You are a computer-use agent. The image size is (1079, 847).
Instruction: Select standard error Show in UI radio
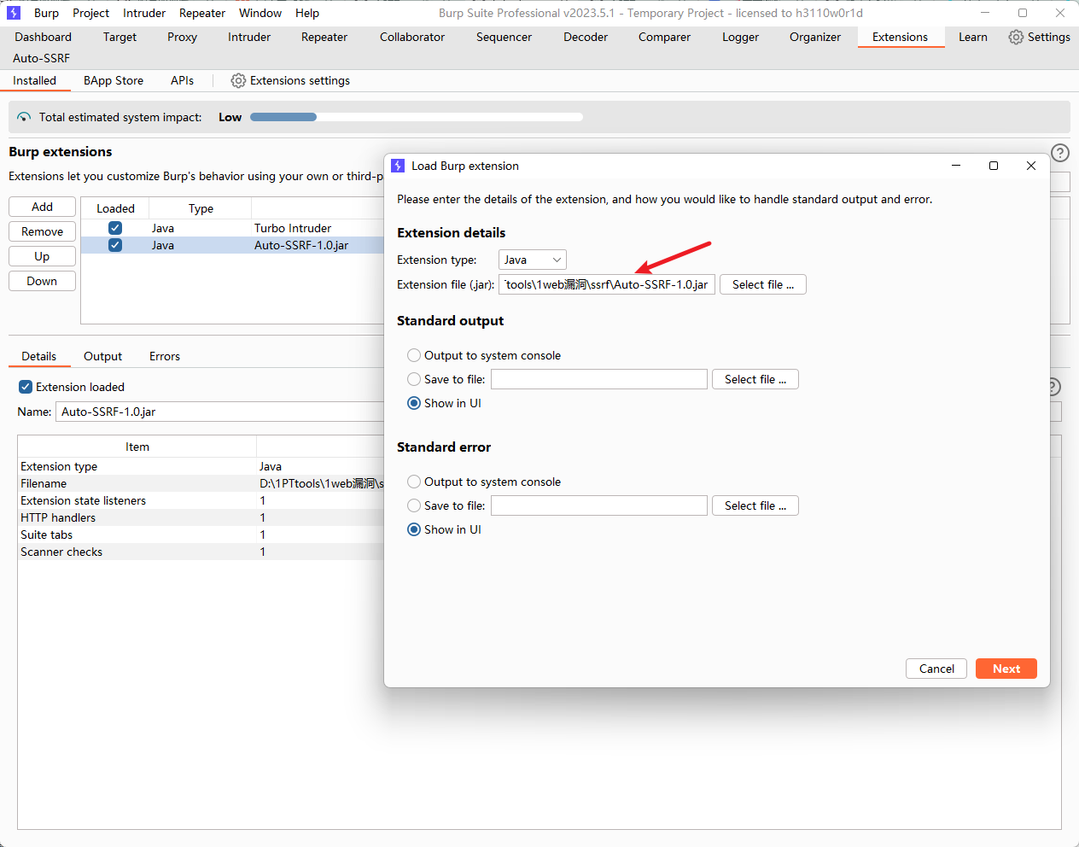(x=414, y=529)
